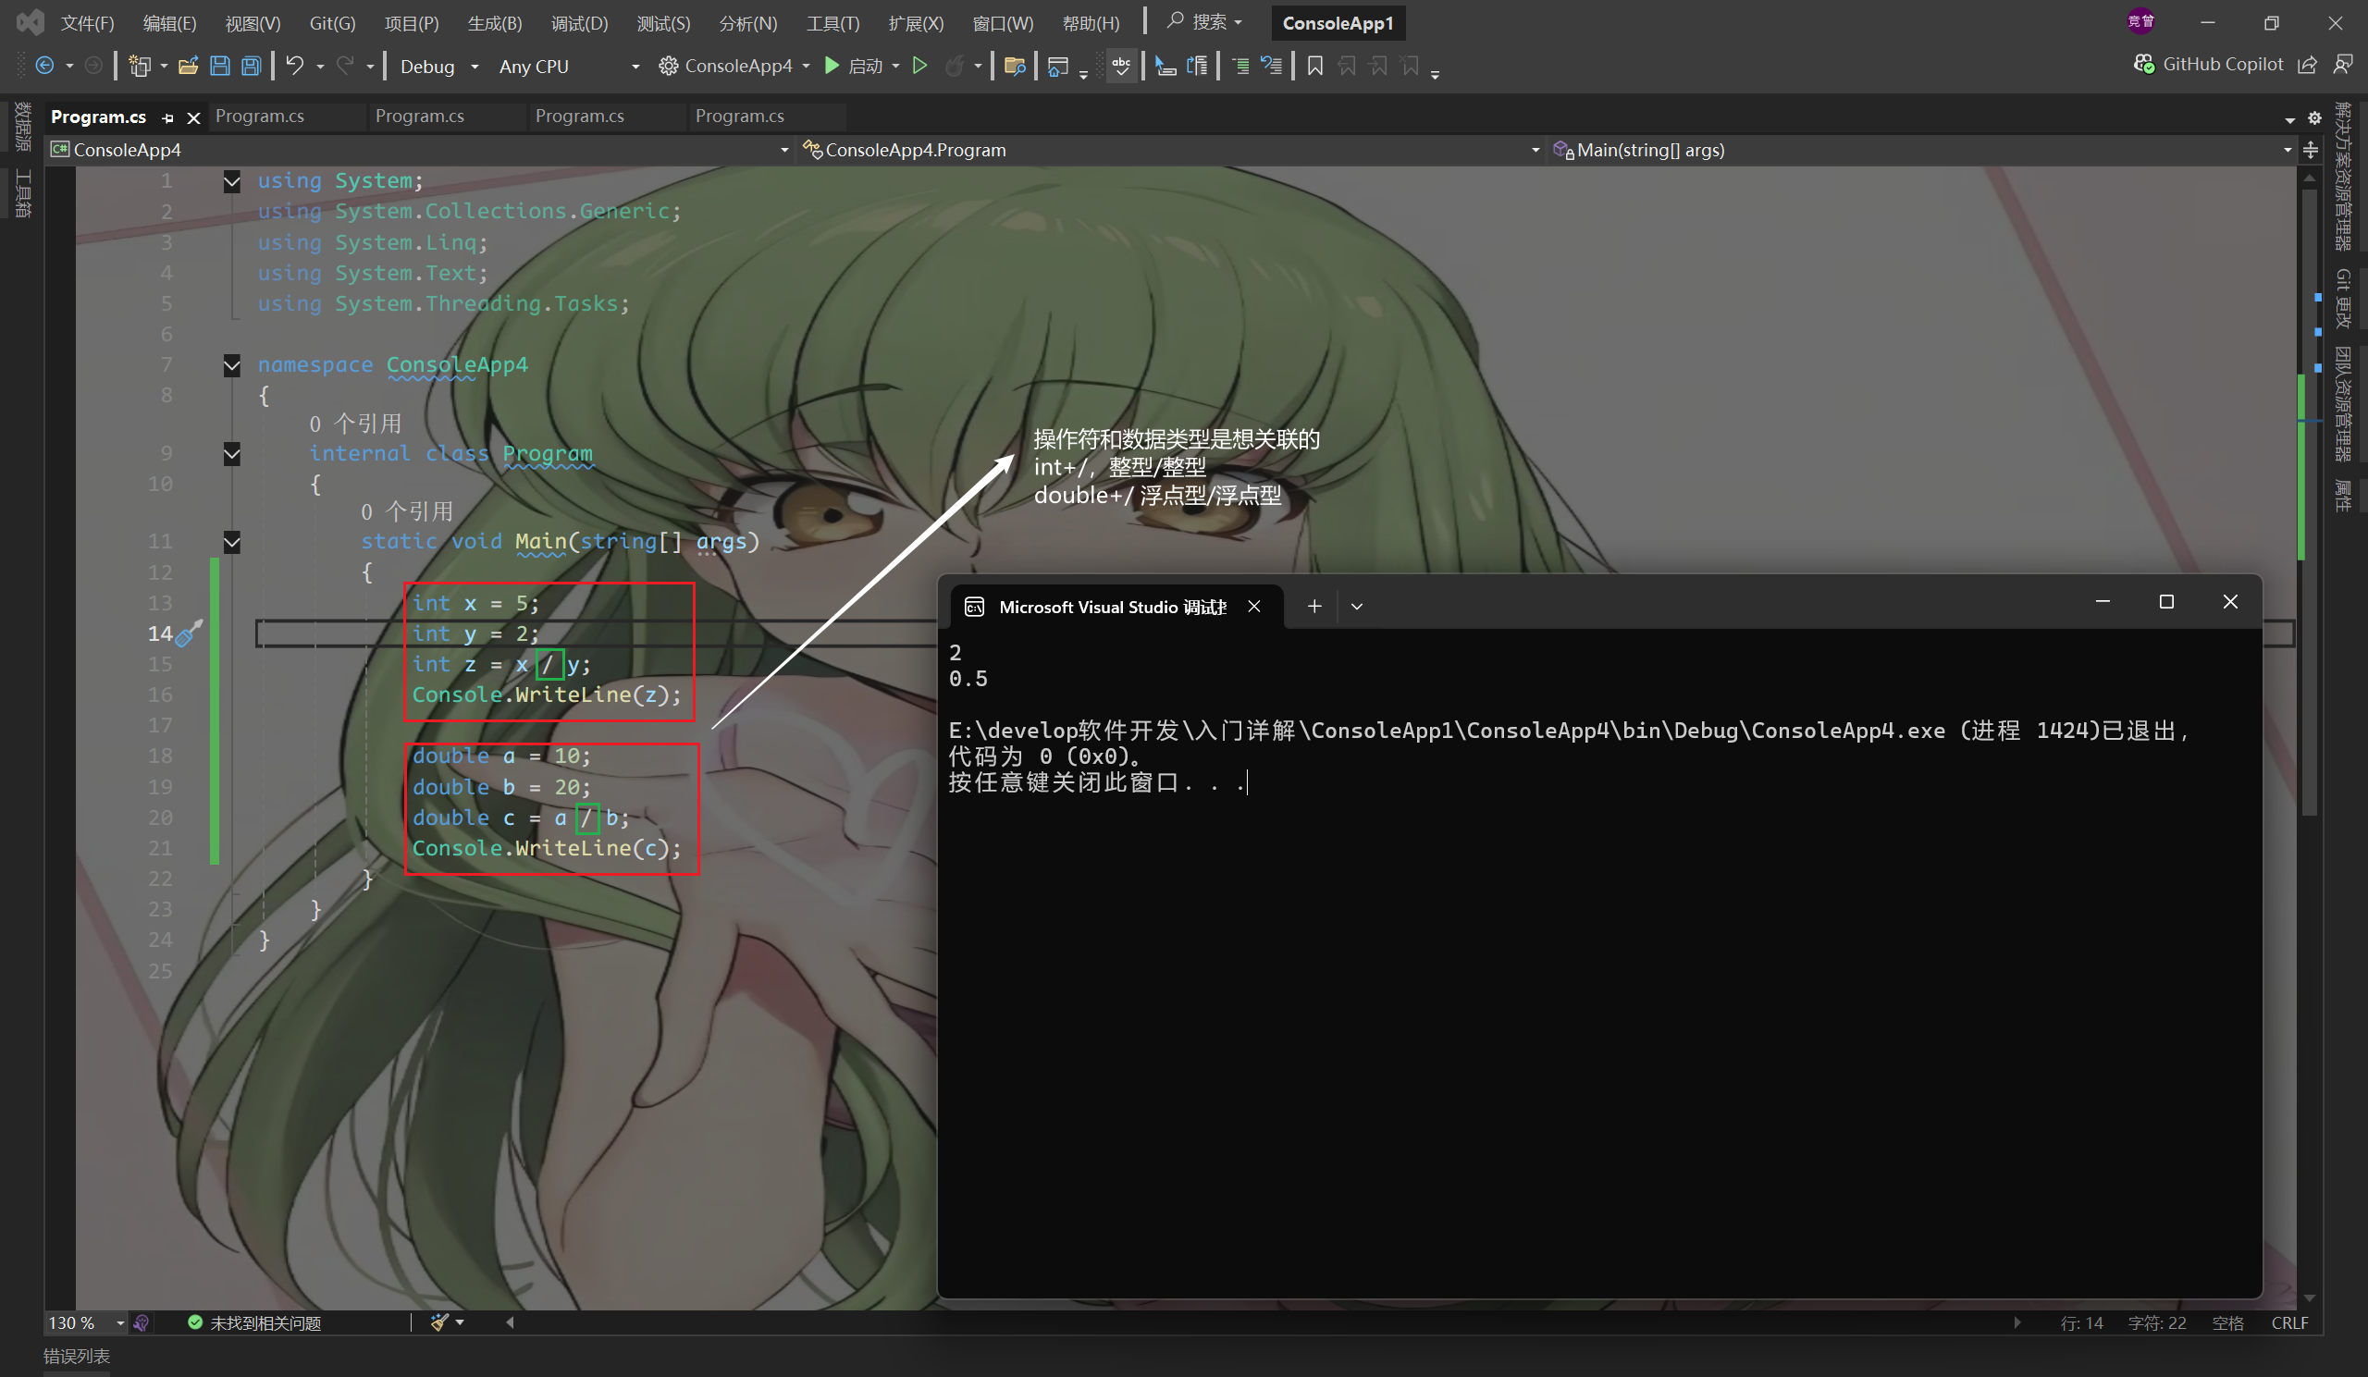This screenshot has width=2368, height=1377.
Task: Toggle the abc spell checker button
Action: 1121,66
